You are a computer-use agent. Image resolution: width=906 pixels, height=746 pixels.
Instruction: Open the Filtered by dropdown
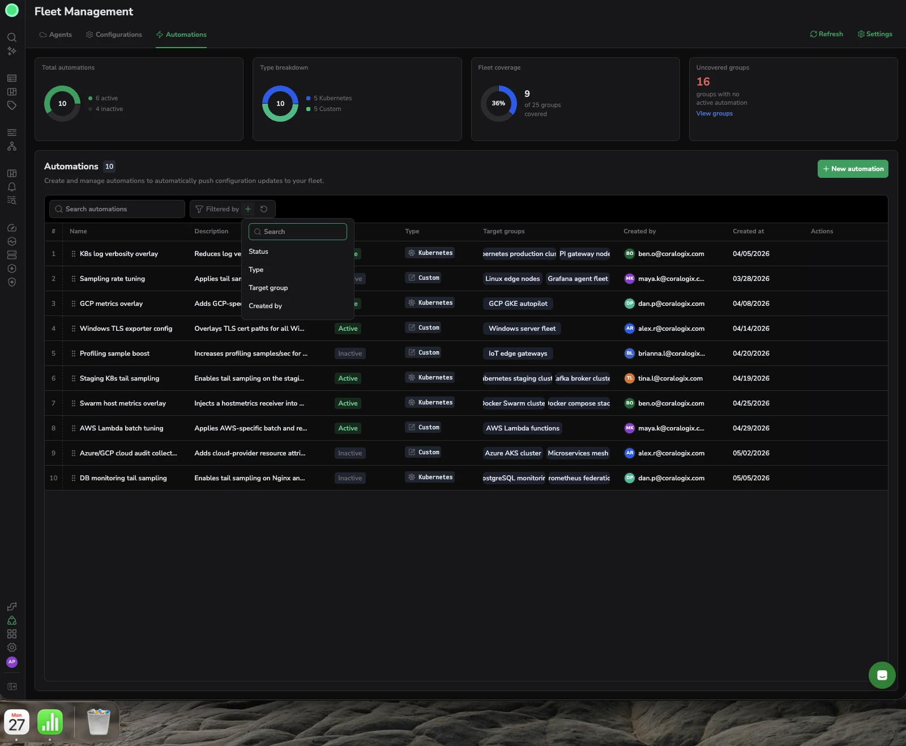coord(217,209)
